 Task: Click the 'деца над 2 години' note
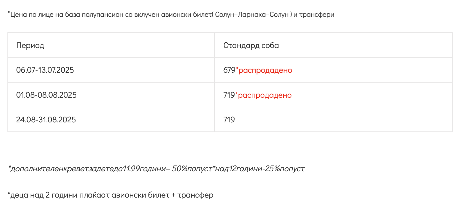click(44, 195)
